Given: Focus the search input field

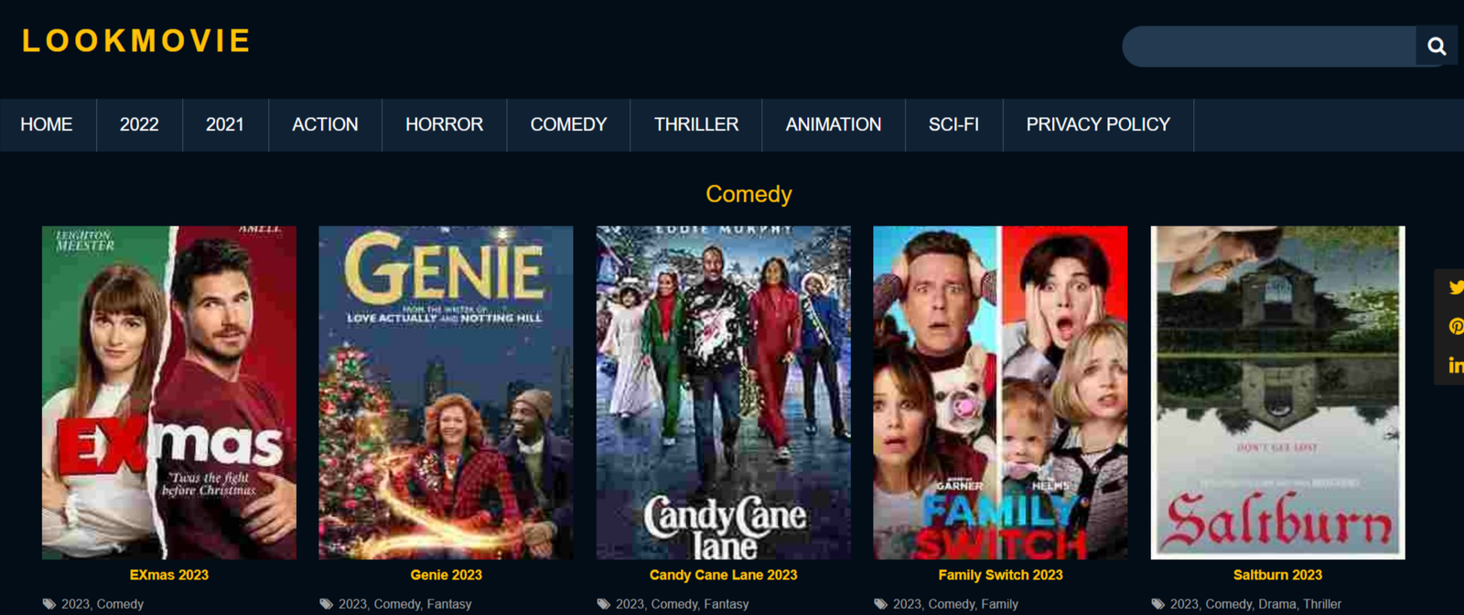Looking at the screenshot, I should [1269, 46].
